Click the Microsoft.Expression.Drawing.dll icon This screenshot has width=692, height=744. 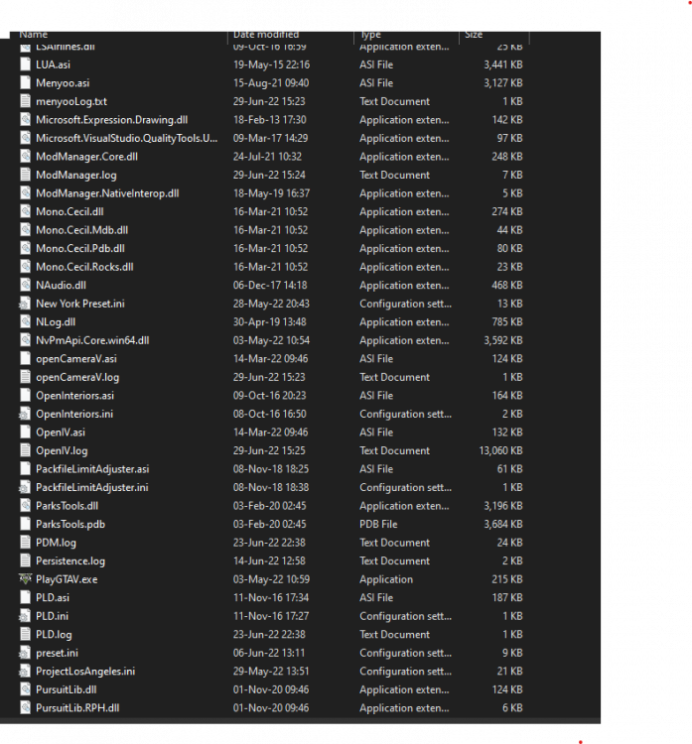25,120
